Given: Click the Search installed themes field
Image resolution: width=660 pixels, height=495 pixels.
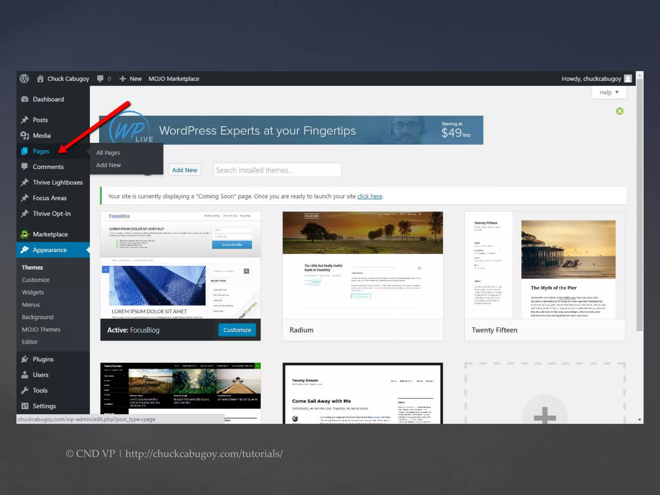Looking at the screenshot, I should 277,170.
